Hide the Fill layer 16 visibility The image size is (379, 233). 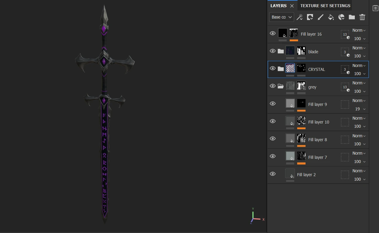click(x=272, y=33)
